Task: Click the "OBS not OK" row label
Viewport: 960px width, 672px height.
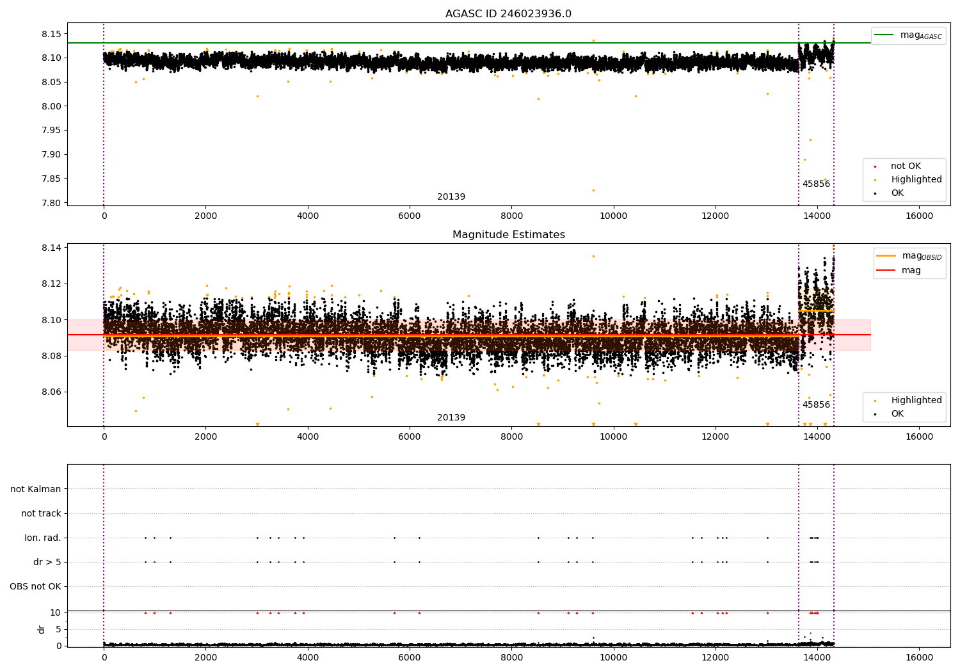Action: click(x=35, y=587)
